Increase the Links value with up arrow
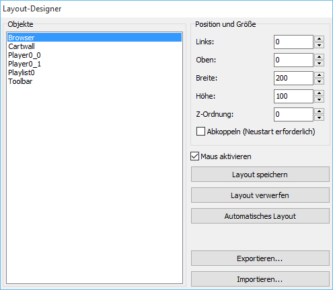This screenshot has width=333, height=290. [319, 38]
